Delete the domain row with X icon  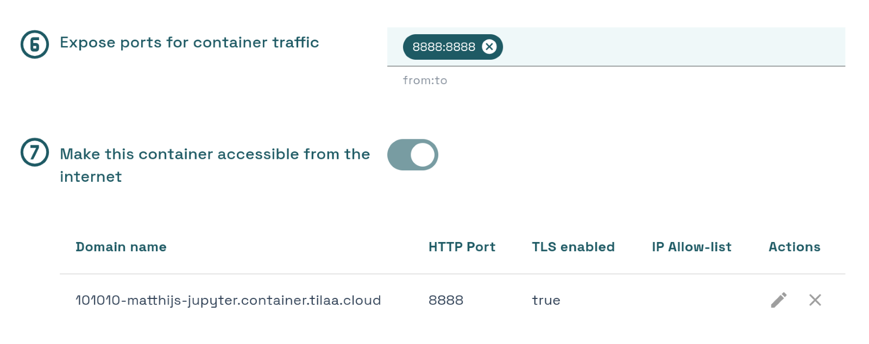click(815, 300)
